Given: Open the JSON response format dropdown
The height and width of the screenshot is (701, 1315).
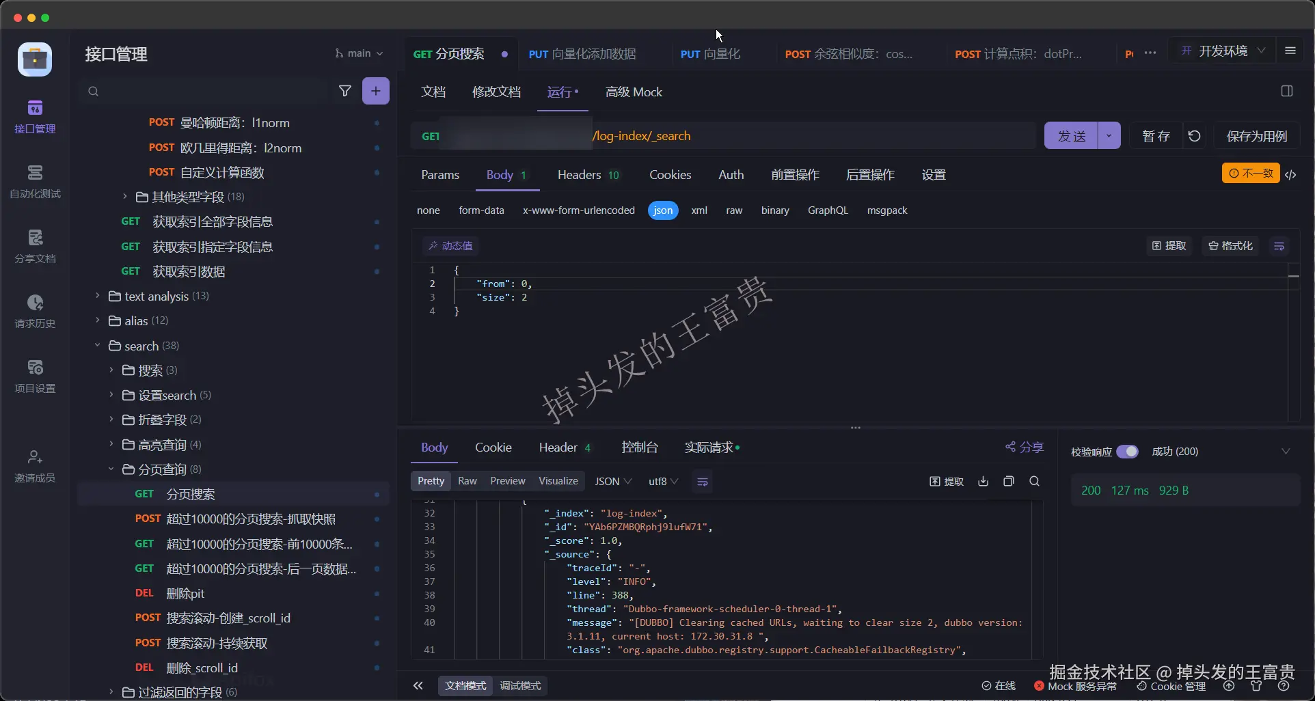Looking at the screenshot, I should click(x=613, y=482).
